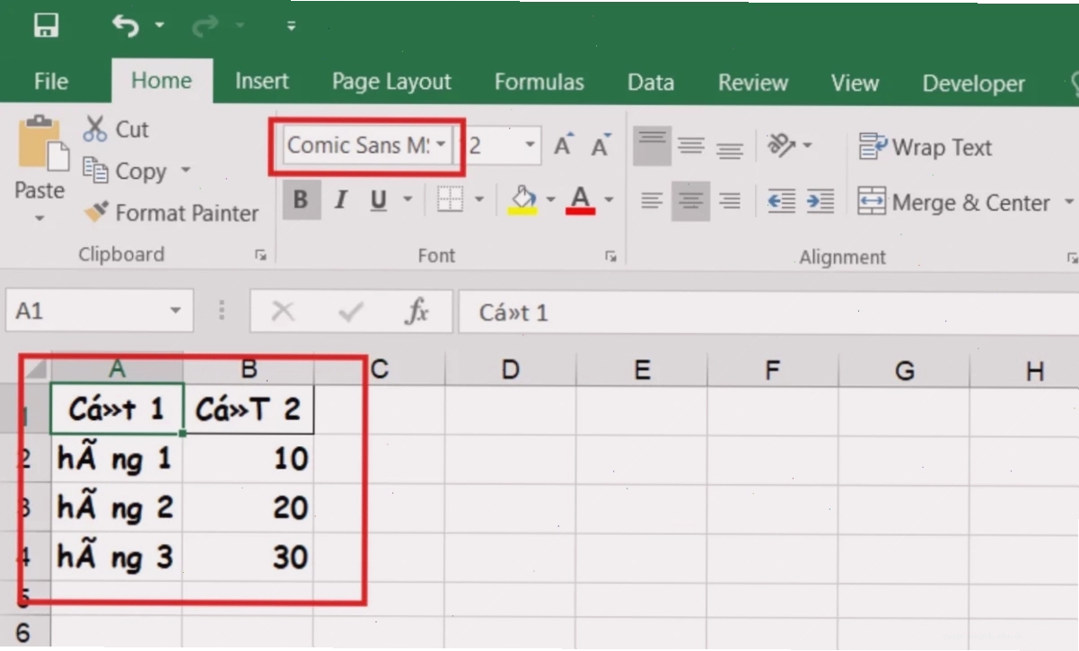1079x651 pixels.
Task: Expand the Borders dropdown arrow
Action: coord(478,199)
